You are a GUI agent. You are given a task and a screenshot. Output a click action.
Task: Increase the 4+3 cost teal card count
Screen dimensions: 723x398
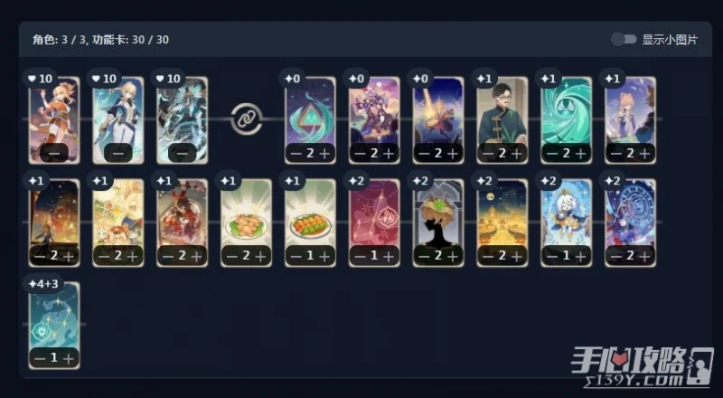[x=69, y=359]
